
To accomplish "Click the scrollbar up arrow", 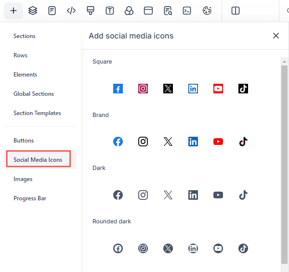I will (x=284, y=62).
